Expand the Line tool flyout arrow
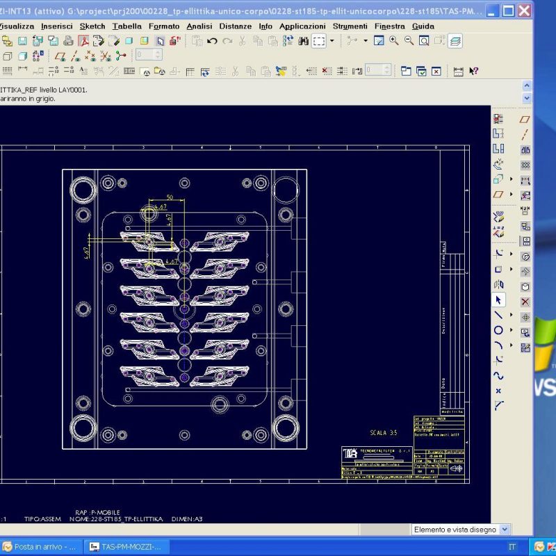Image resolution: width=556 pixels, height=556 pixels. (511, 315)
